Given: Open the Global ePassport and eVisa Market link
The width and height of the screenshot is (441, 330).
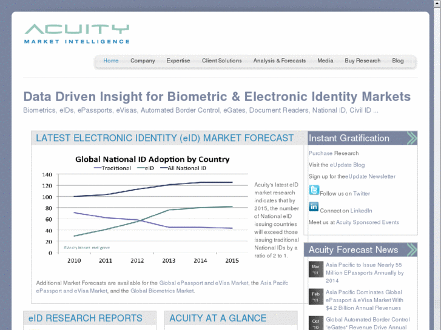Looking at the screenshot, I should [204, 283].
